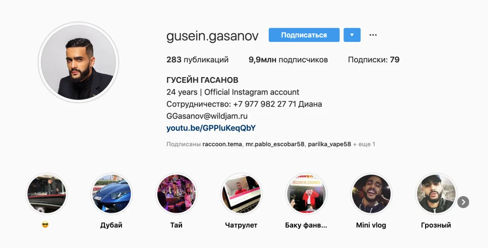This screenshot has width=488, height=248.
Task: Open the youtu.be/GPPluKeqQbY link
Action: pyautogui.click(x=211, y=128)
